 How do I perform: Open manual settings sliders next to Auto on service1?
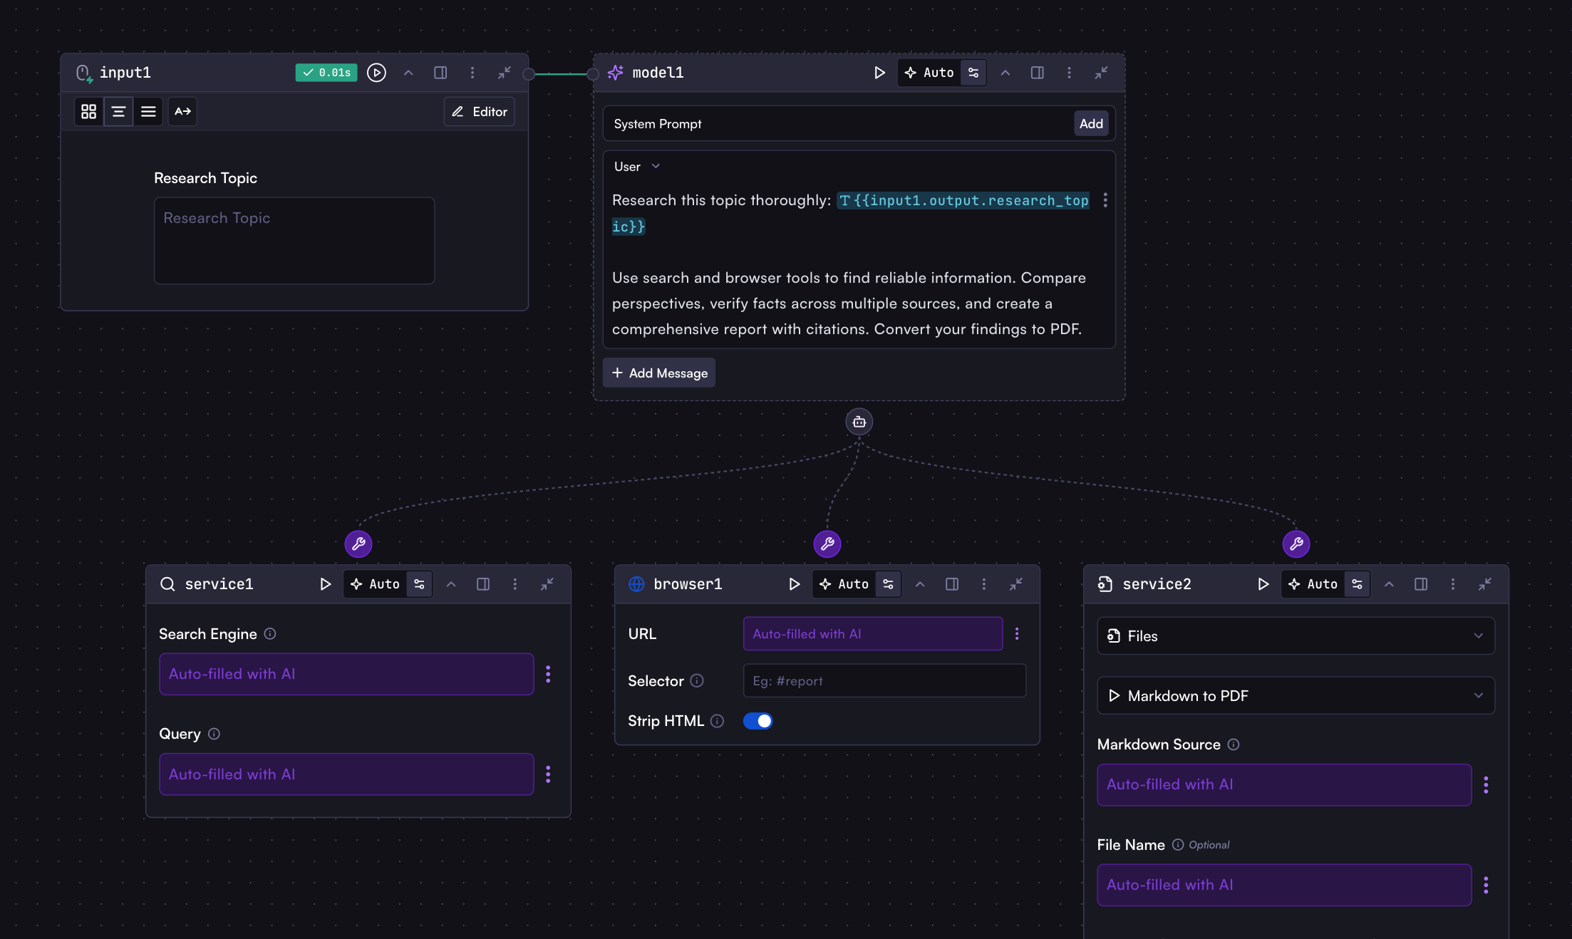[x=419, y=583]
